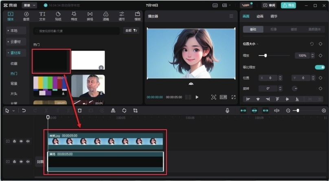Open the layout dropdown in title bar

[x=226, y=5]
